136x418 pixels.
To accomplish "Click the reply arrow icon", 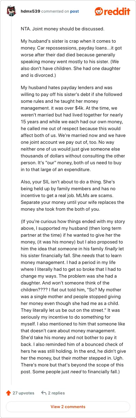I will [44, 393].
